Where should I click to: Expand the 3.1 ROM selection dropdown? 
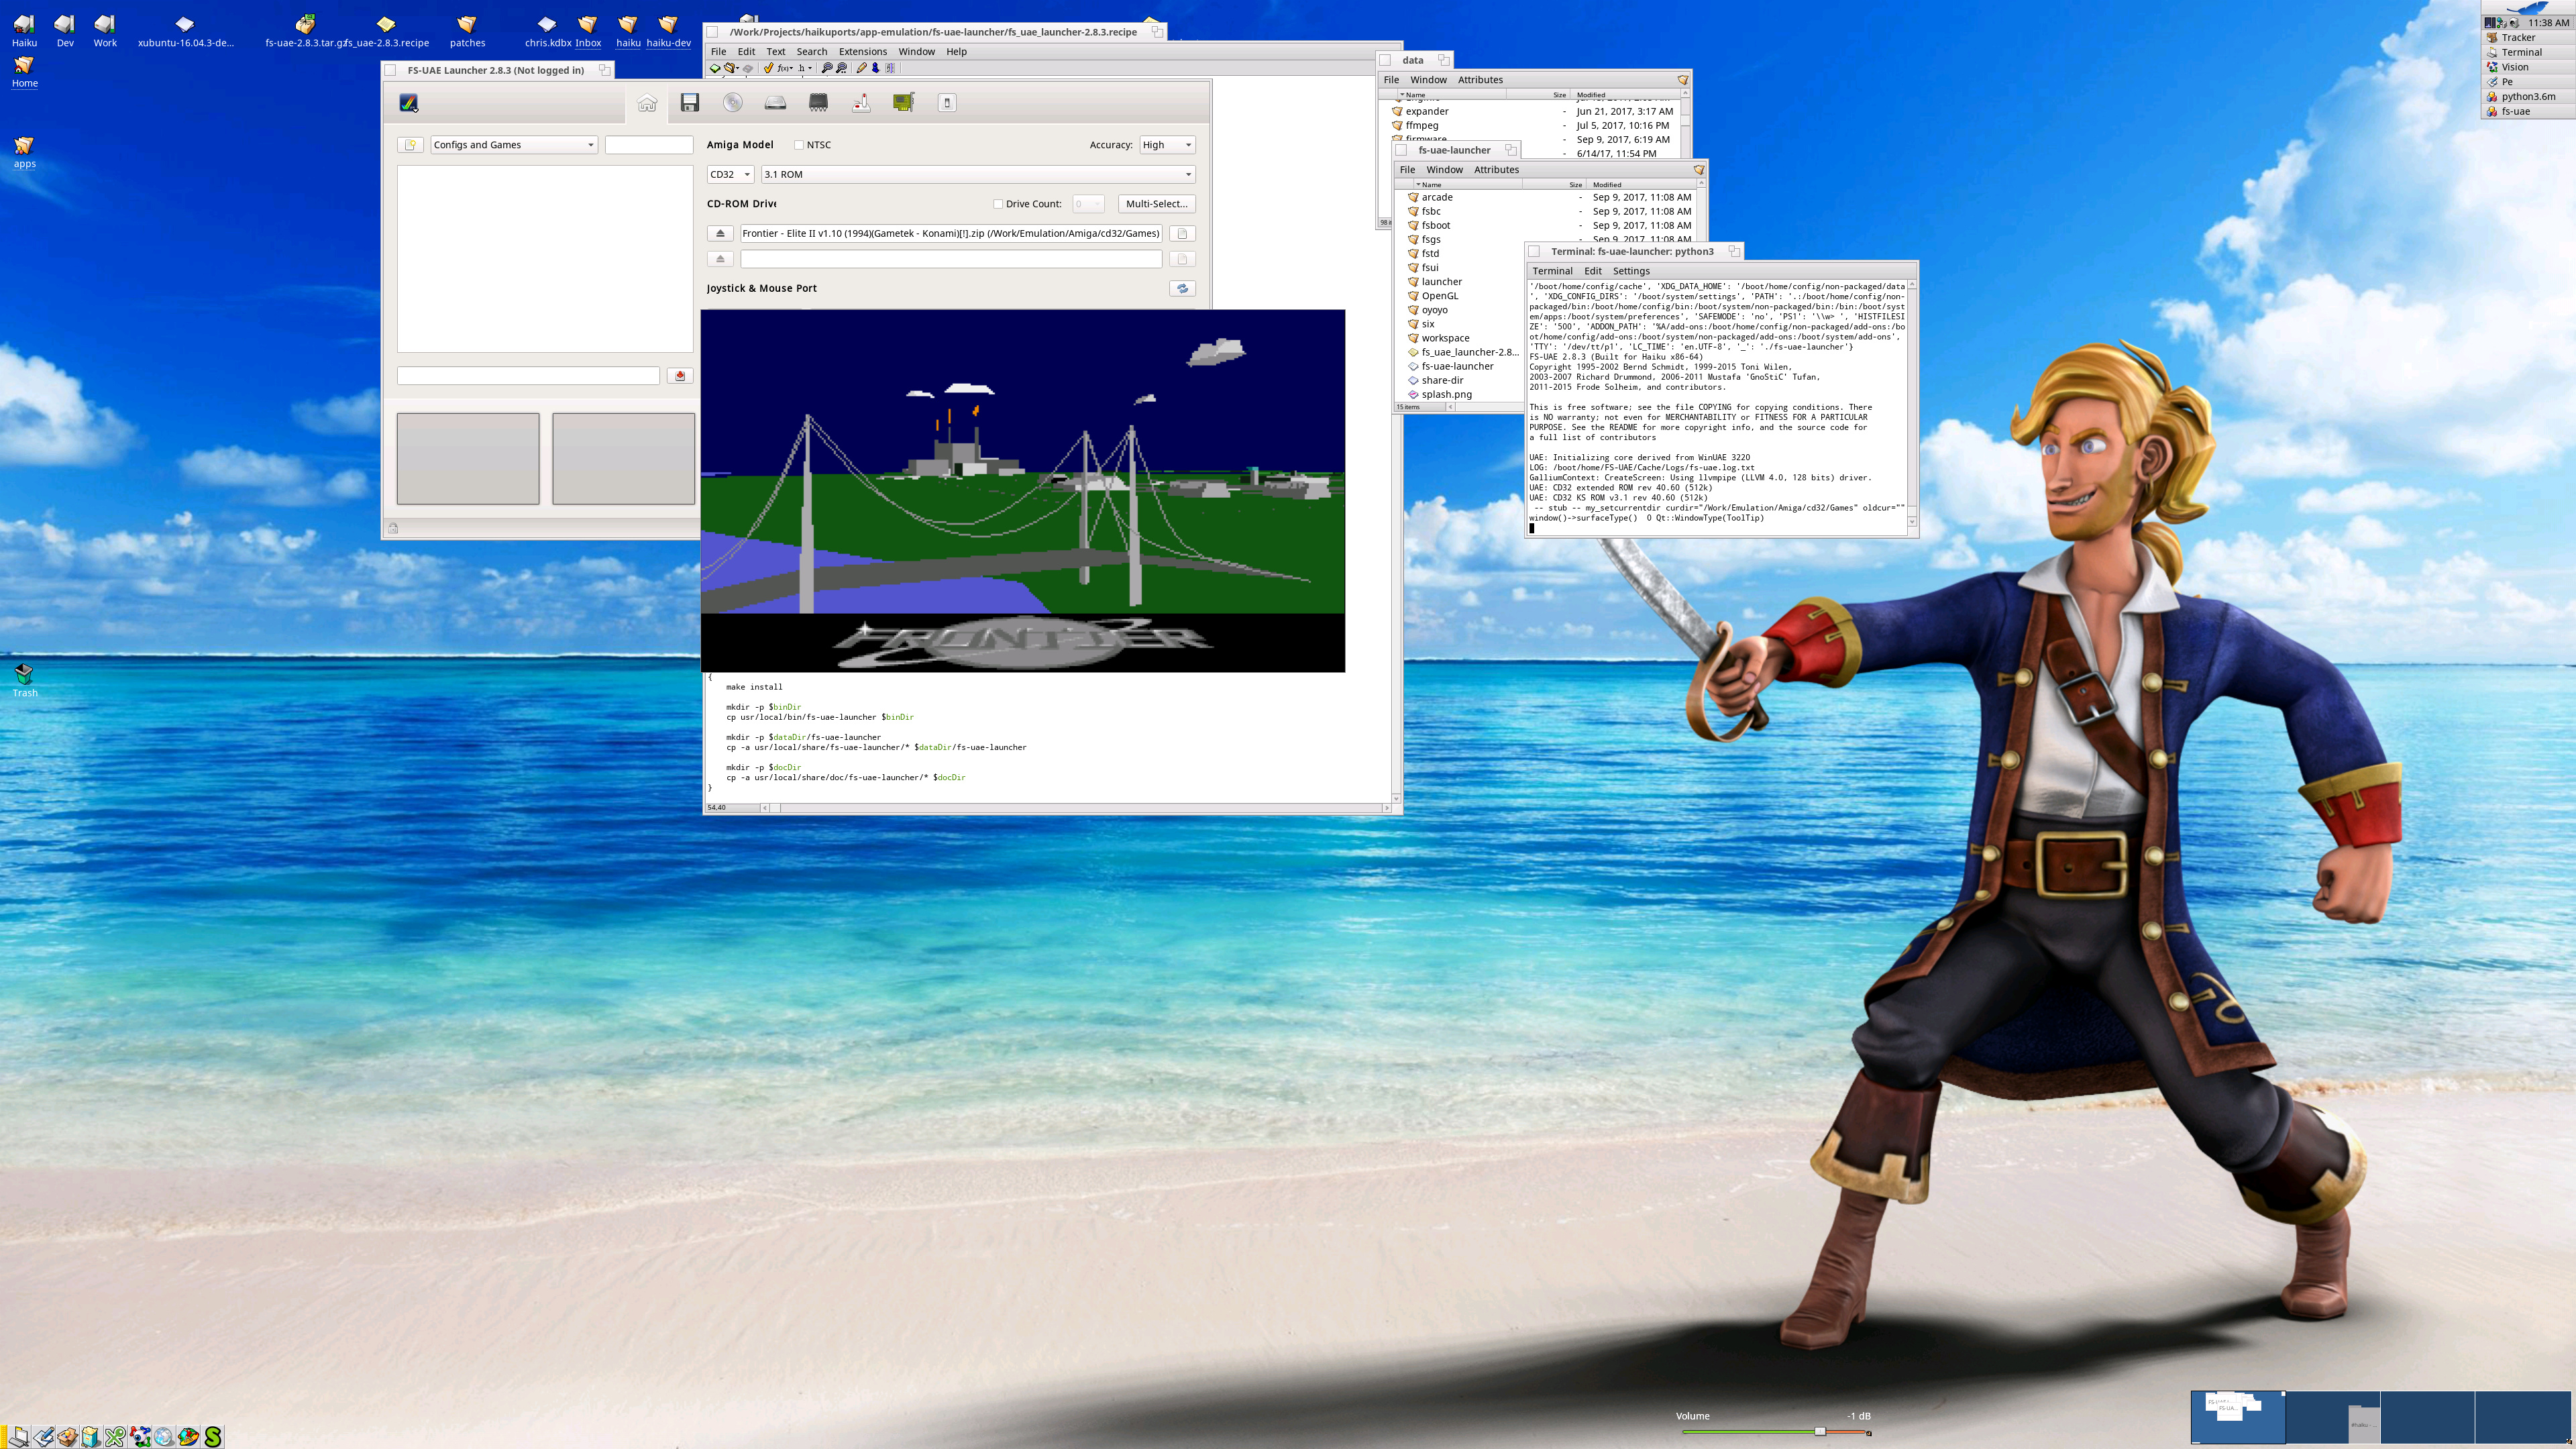pos(978,174)
